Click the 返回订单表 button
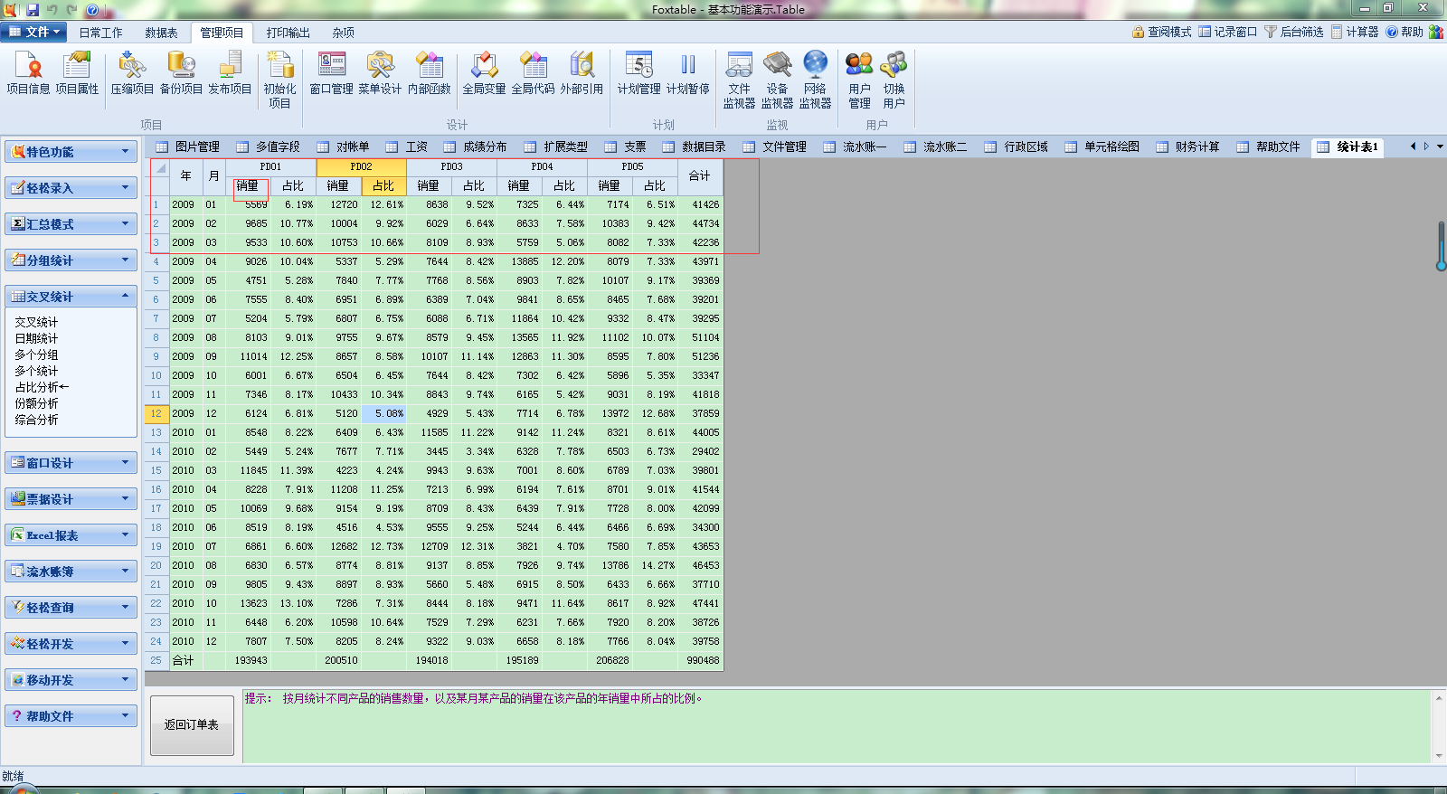 point(192,725)
